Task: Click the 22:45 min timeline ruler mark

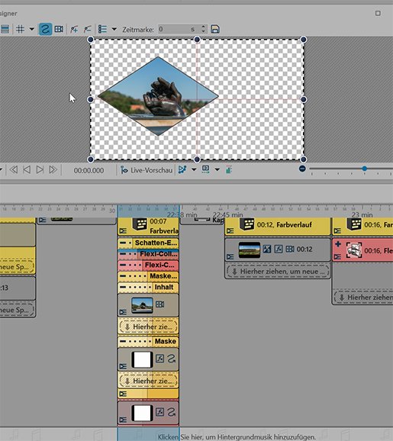Action: pos(227,215)
